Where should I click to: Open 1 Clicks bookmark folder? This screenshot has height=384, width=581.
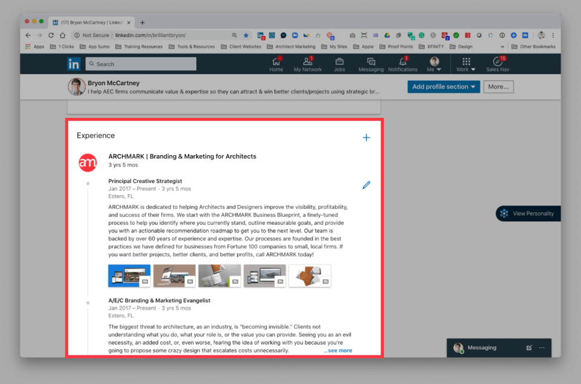pos(62,46)
